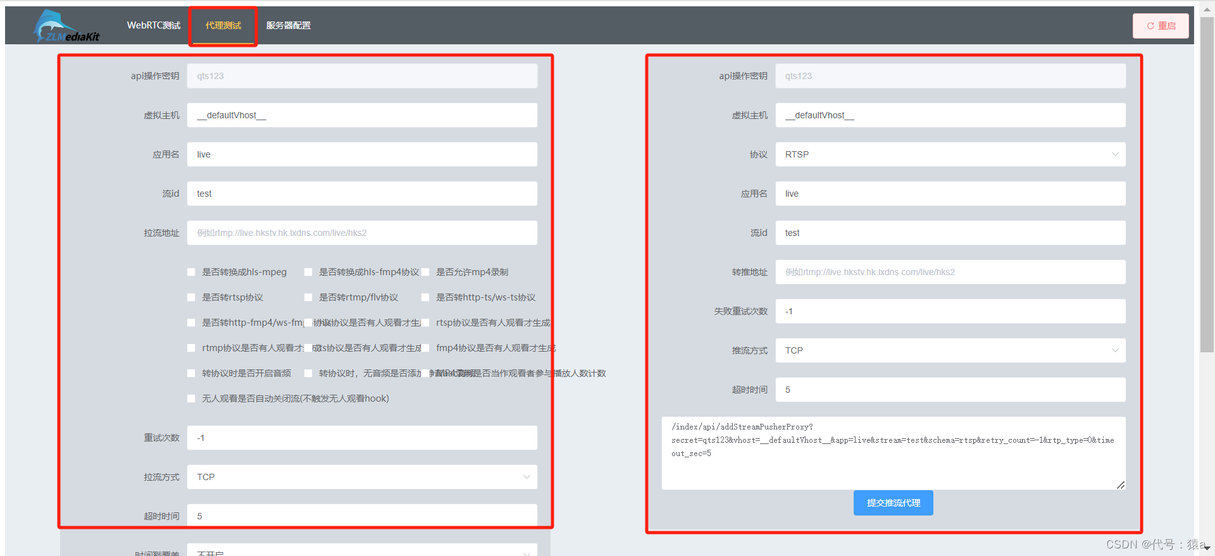Tick the ts协议是否有人观看才生成 checkbox
The width and height of the screenshot is (1215, 556).
pos(308,348)
